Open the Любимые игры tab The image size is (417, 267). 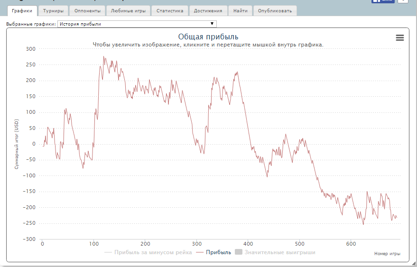pyautogui.click(x=128, y=11)
